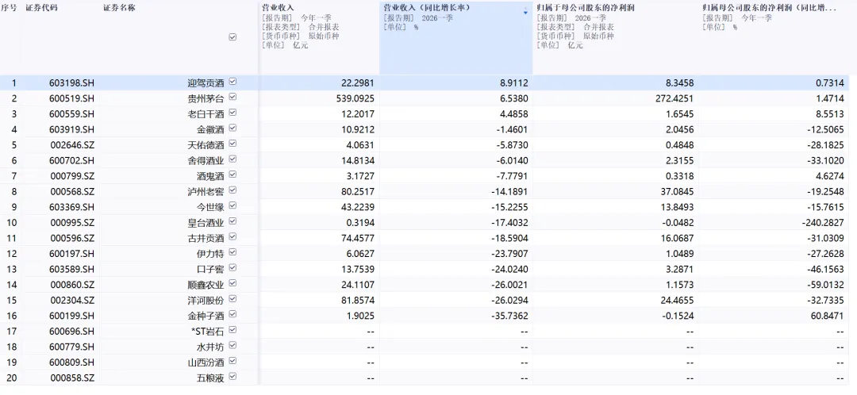This screenshot has height=395, width=857.
Task: Click the -35.7362 growth rate cell
Action: 509,315
